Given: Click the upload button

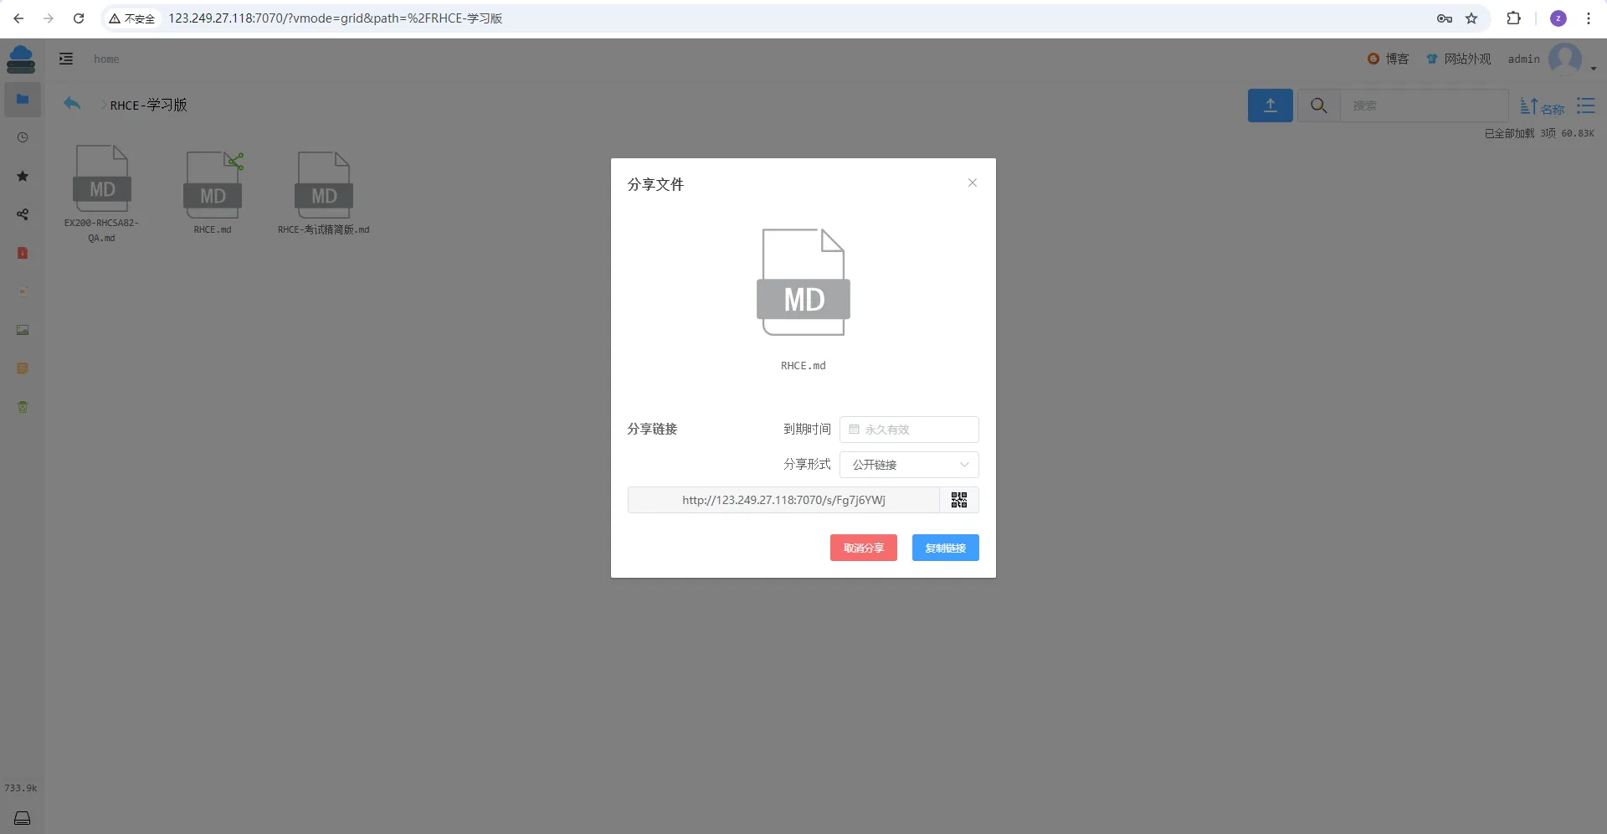Looking at the screenshot, I should coord(1271,106).
